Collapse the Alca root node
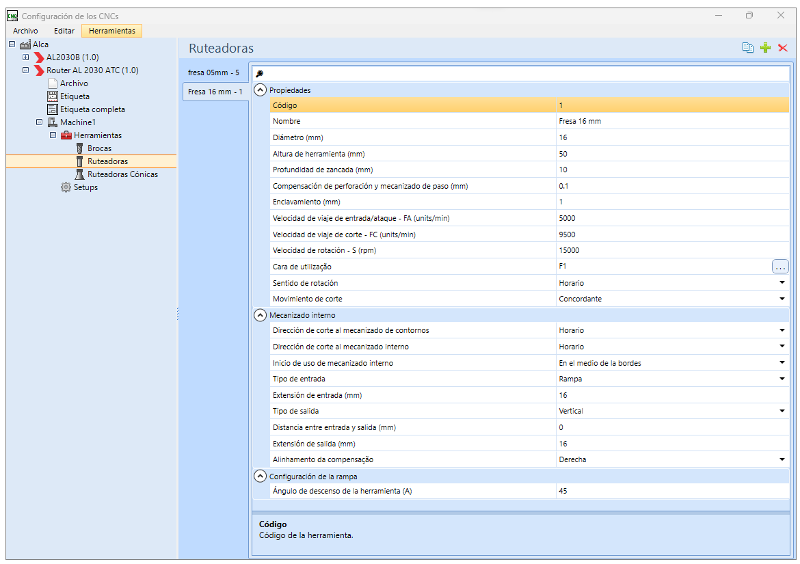Viewport: 800px width, 564px height. 12,44
